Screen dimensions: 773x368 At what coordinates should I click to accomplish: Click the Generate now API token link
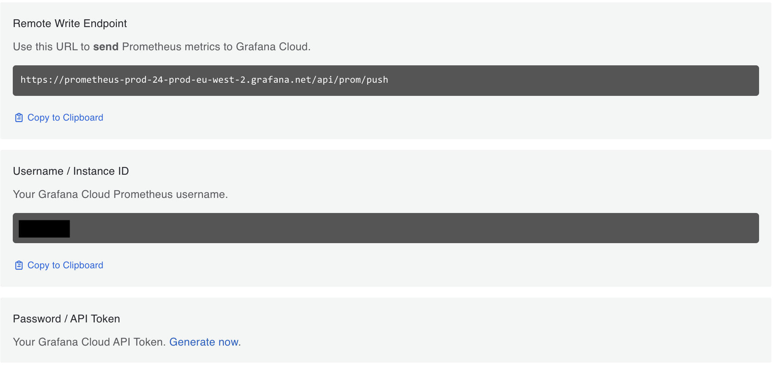pyautogui.click(x=204, y=342)
